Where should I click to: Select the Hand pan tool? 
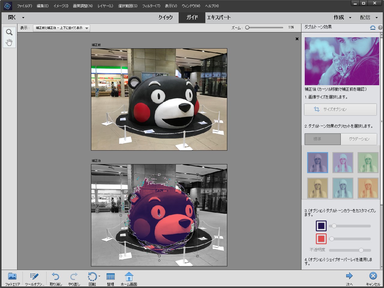coord(9,42)
